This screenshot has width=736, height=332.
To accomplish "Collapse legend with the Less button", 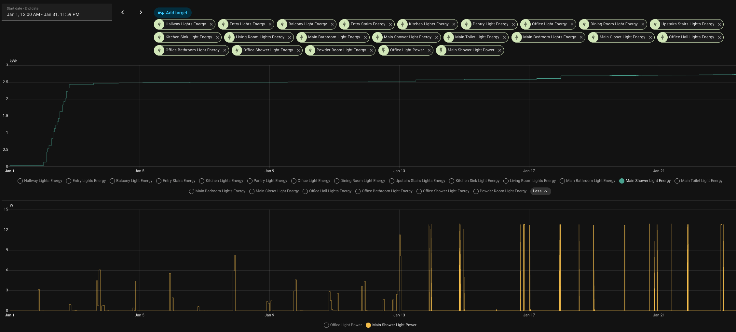I will point(540,191).
